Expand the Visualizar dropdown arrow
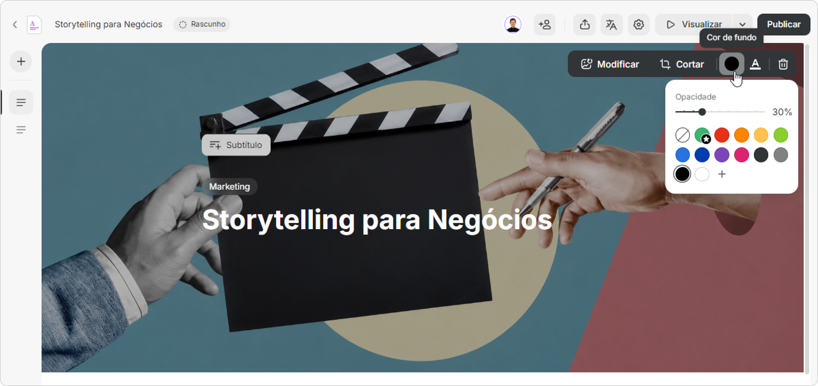 (742, 25)
